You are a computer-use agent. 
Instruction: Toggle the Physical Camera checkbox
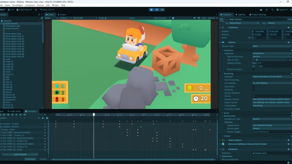(x=253, y=69)
